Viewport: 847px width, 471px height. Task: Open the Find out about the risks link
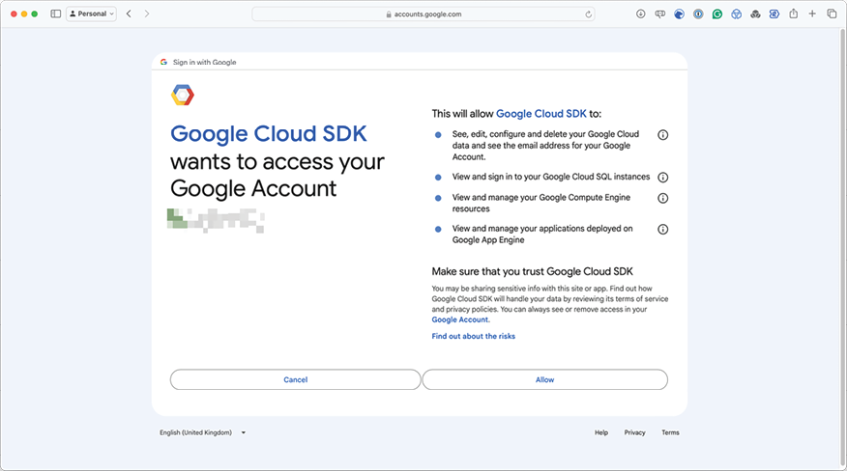(x=473, y=336)
